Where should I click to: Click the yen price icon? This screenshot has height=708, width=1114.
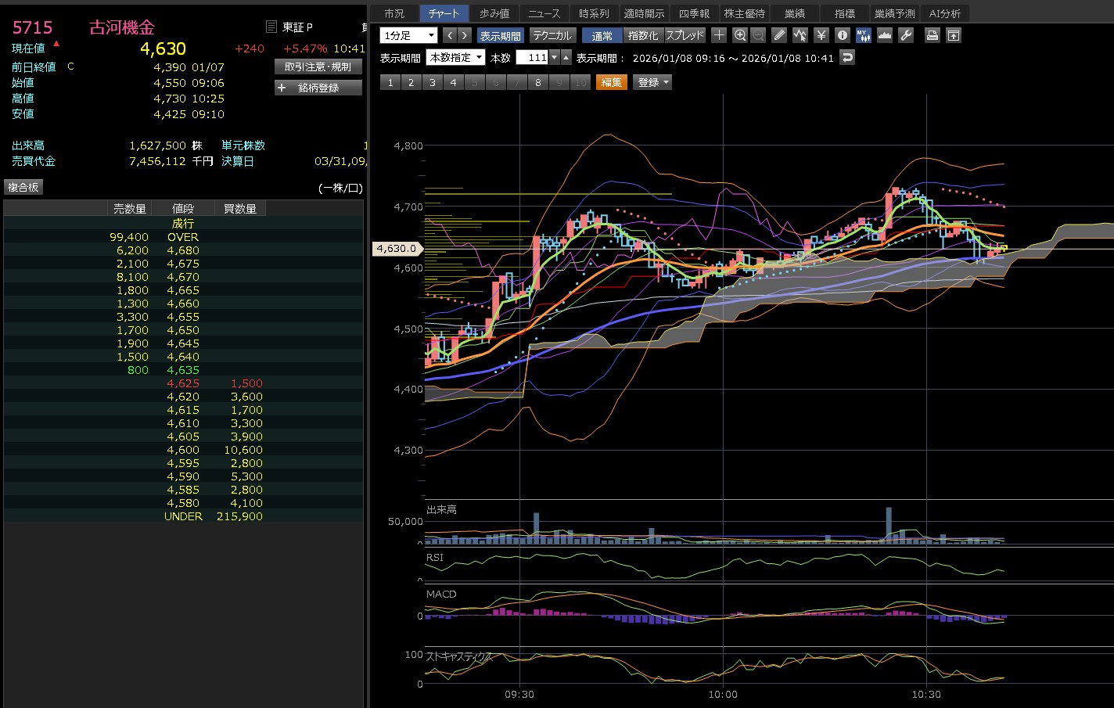pyautogui.click(x=821, y=35)
